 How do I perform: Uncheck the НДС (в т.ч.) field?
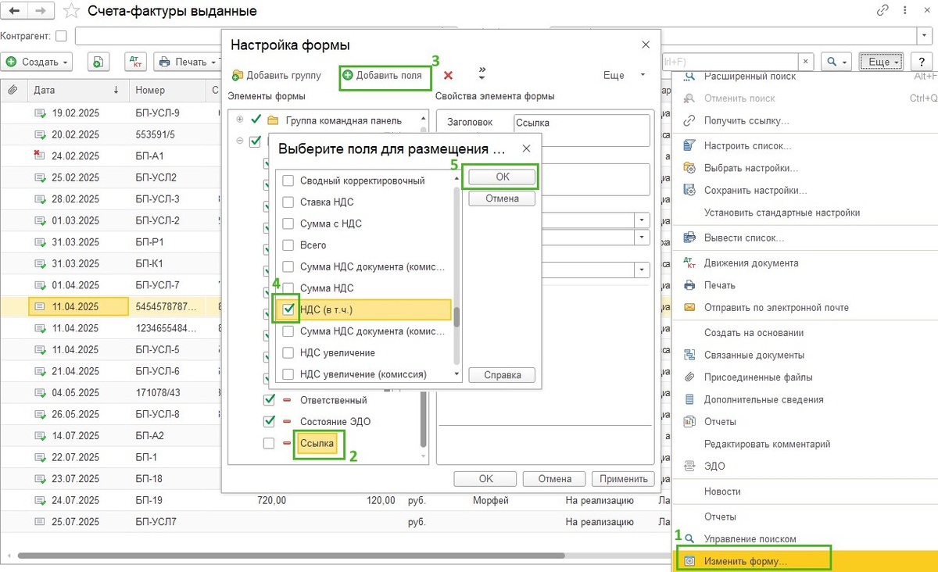pyautogui.click(x=288, y=310)
